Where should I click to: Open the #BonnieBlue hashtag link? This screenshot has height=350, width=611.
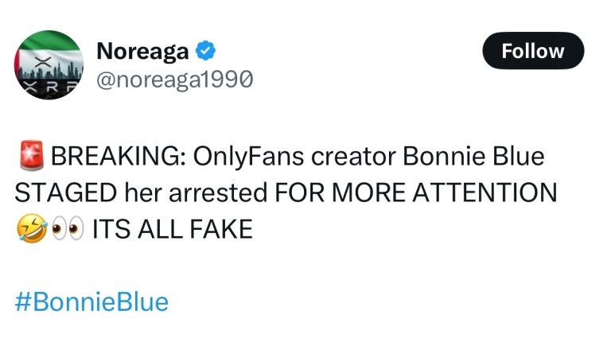point(92,302)
